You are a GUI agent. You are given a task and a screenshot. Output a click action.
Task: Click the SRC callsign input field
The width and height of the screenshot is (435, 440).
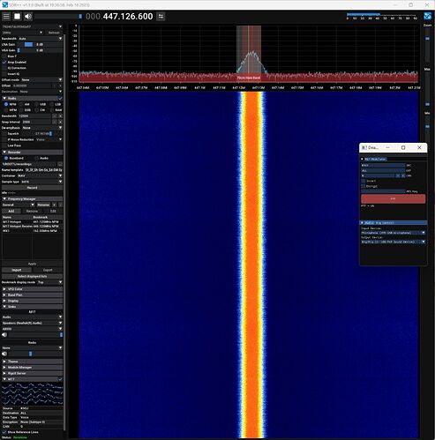click(x=383, y=165)
